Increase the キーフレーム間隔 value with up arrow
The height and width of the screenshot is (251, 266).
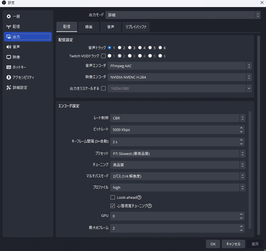click(241, 140)
